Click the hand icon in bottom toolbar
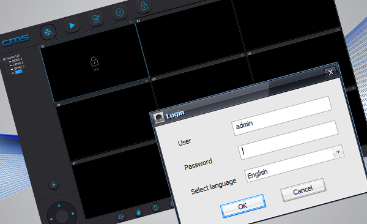This screenshot has width=367, height=224. (x=139, y=212)
